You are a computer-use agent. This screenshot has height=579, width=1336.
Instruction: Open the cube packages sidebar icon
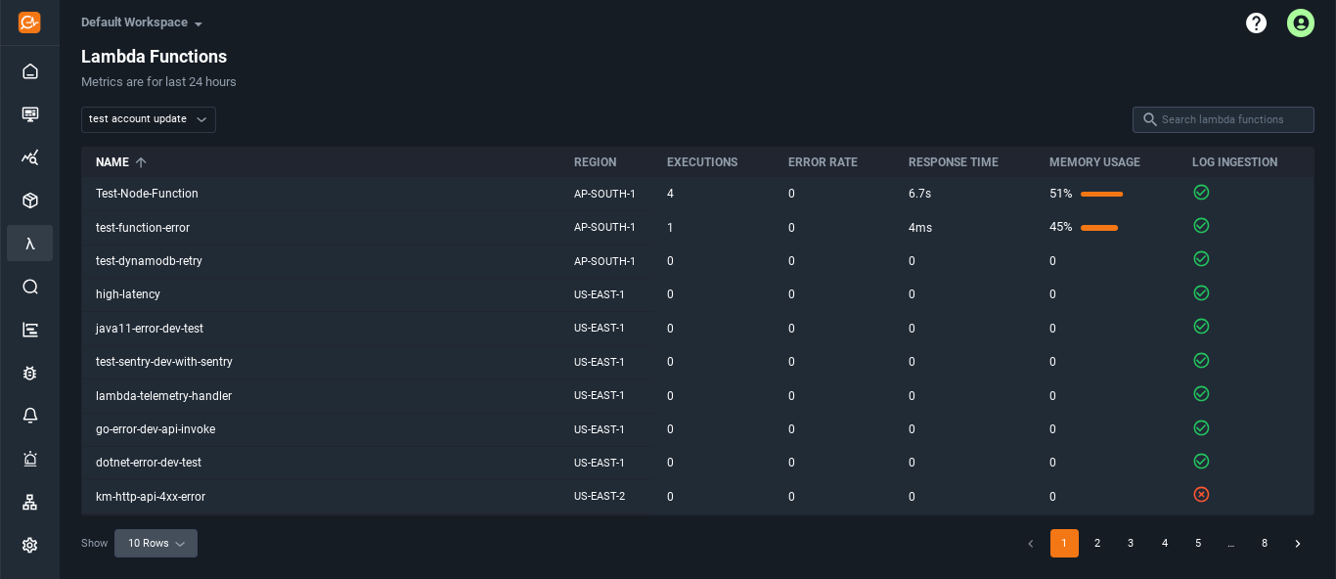30,200
